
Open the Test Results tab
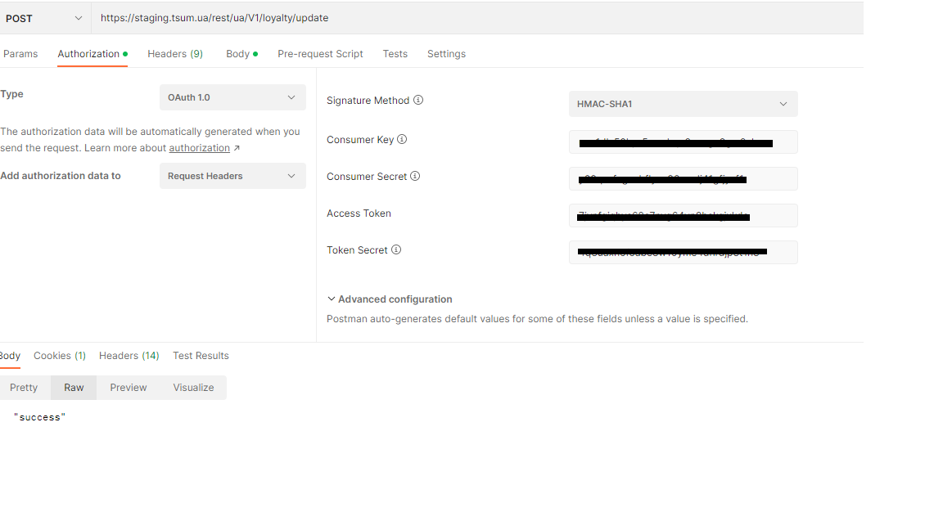pyautogui.click(x=201, y=356)
